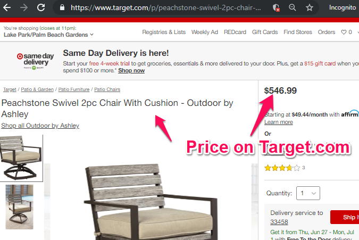Open the Weekly Ad menu item
Screen dimensions: 359x240
[205, 32]
